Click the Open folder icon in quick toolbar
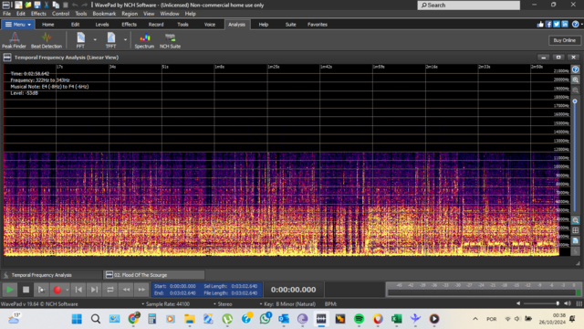 (x=28, y=5)
